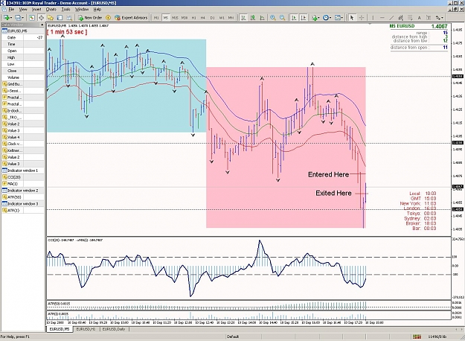The height and width of the screenshot is (341, 465).
Task: Click the connection status bars icon
Action: point(417,337)
